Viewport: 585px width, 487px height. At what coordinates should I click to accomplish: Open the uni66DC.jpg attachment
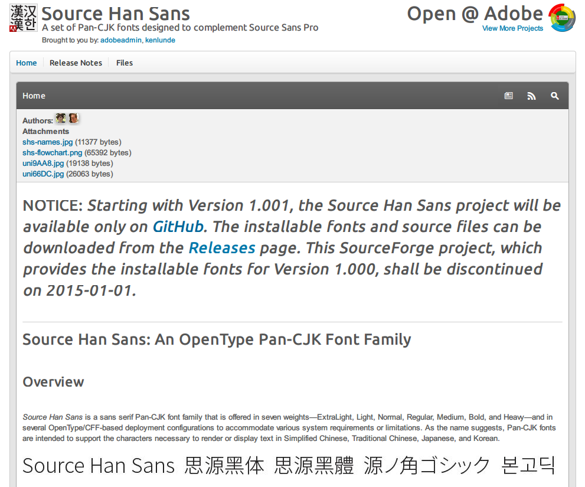pyautogui.click(x=43, y=174)
